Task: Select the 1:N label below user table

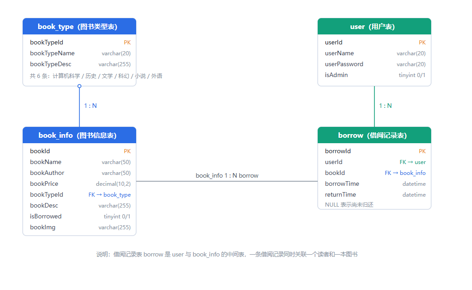Action: pos(385,106)
